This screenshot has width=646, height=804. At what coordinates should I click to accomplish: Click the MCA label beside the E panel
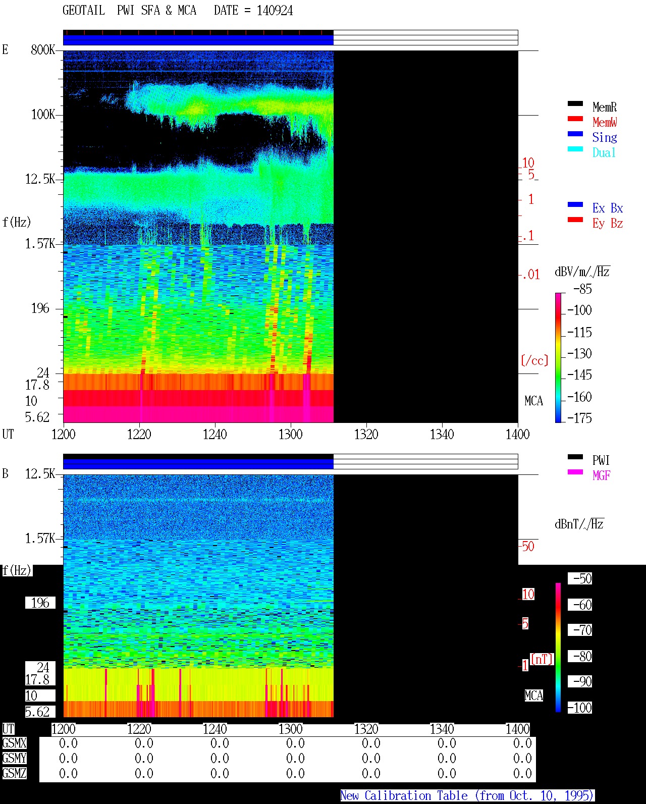533,401
